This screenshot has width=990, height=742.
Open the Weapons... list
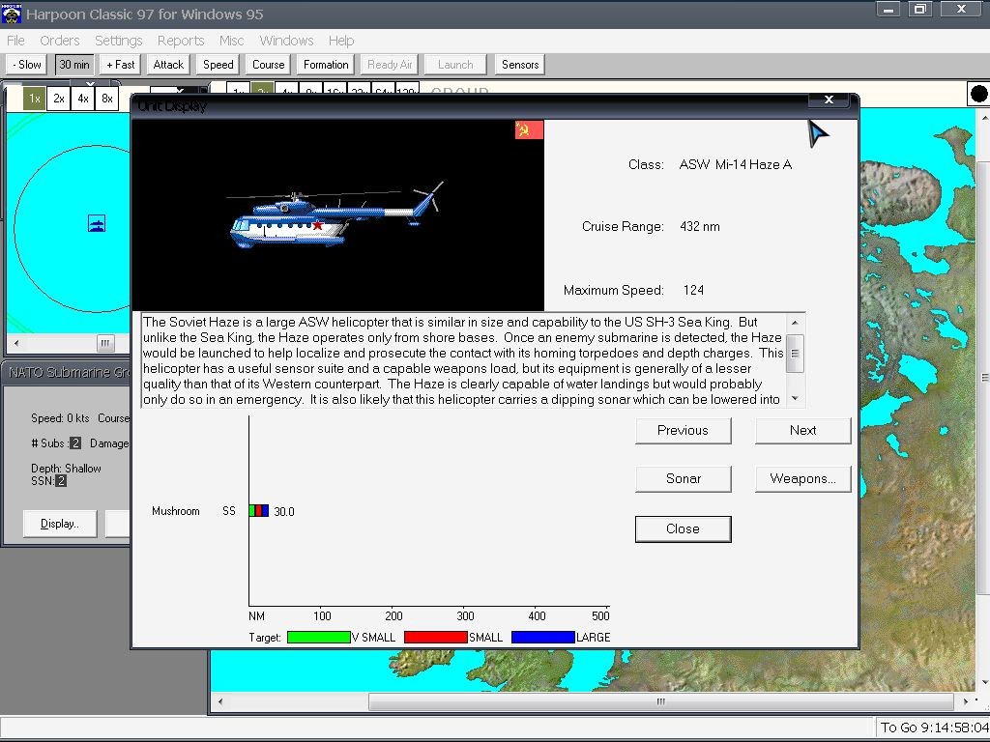[803, 479]
